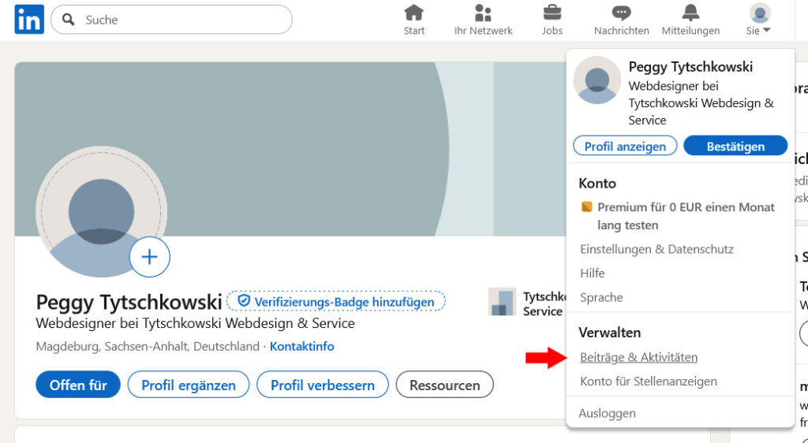Click the LinkedIn logo icon
The width and height of the screenshot is (808, 443).
pos(29,20)
